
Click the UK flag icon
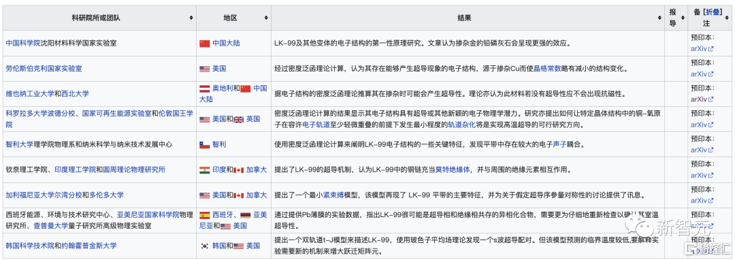coord(239,120)
